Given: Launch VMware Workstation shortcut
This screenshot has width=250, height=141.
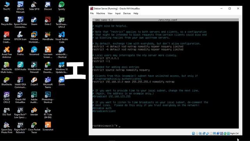Looking at the screenshot, I should click(34, 38).
